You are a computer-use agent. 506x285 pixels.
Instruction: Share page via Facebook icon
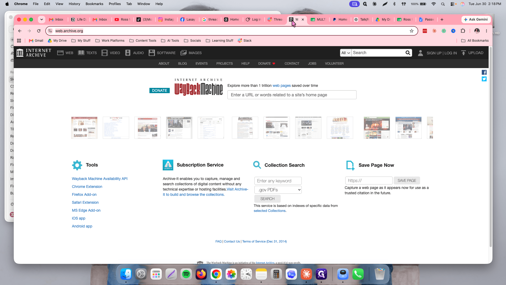click(484, 72)
